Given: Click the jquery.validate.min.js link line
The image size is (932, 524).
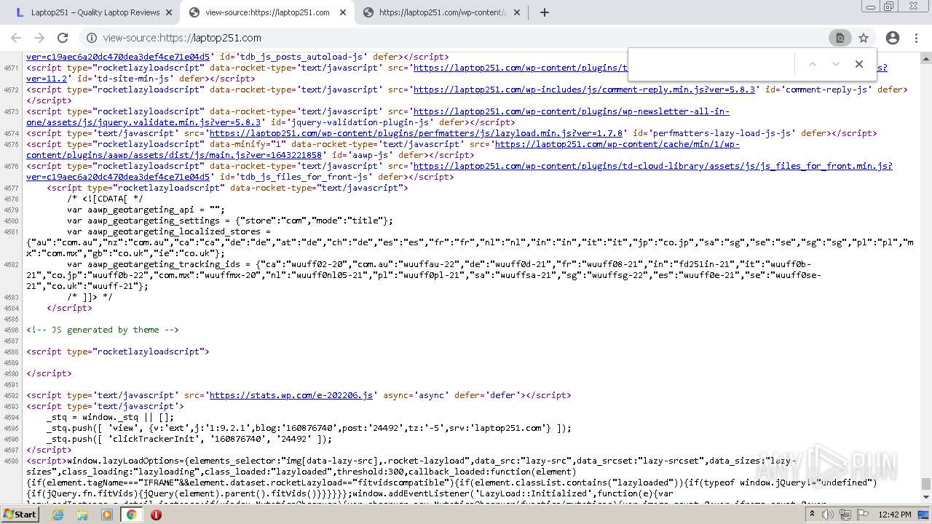Looking at the screenshot, I should click(x=143, y=122).
